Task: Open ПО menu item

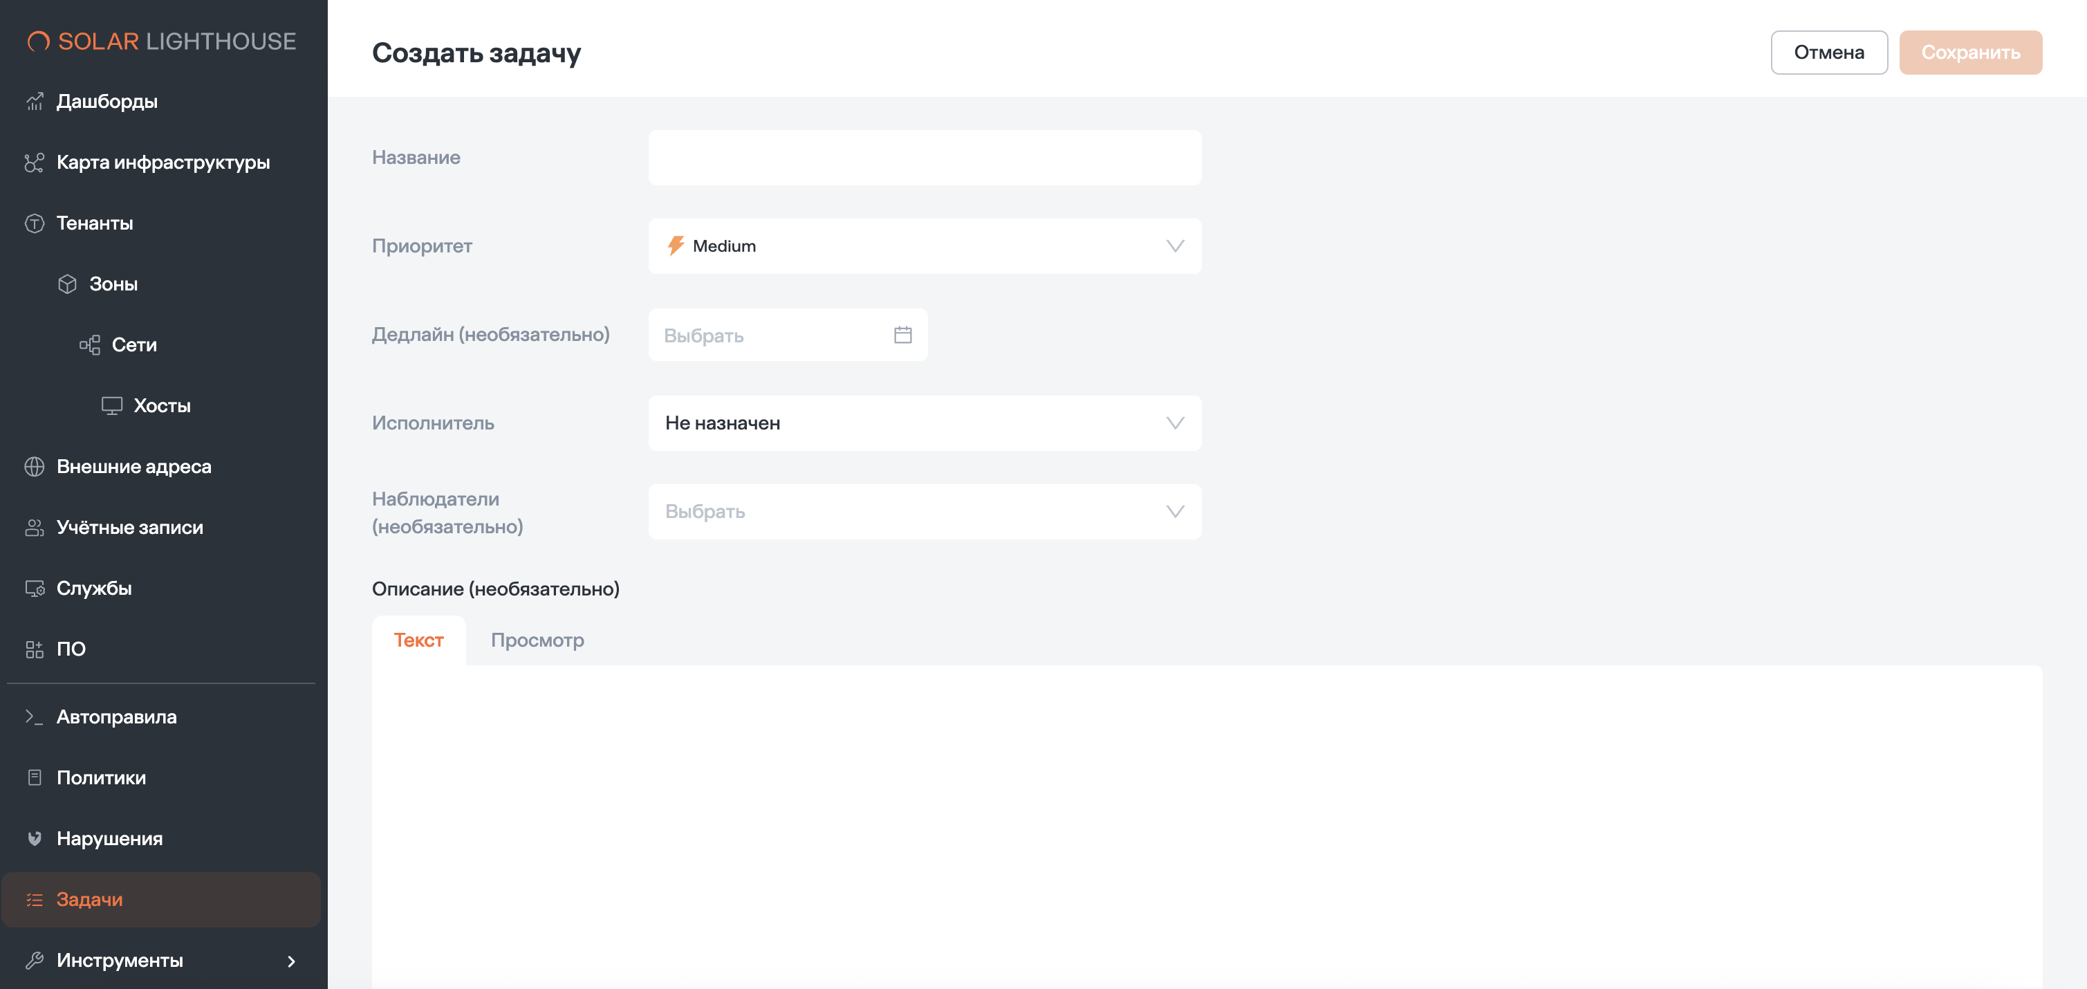Action: 161,649
